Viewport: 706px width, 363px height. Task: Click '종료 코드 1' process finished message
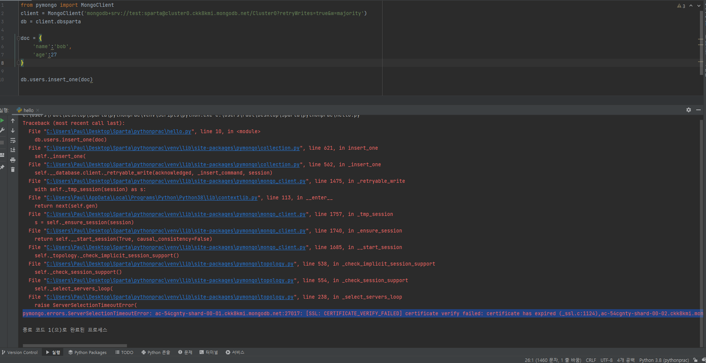65,330
